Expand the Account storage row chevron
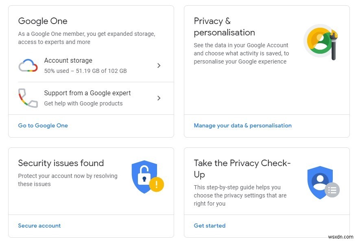The height and width of the screenshot is (241, 358). coord(159,66)
